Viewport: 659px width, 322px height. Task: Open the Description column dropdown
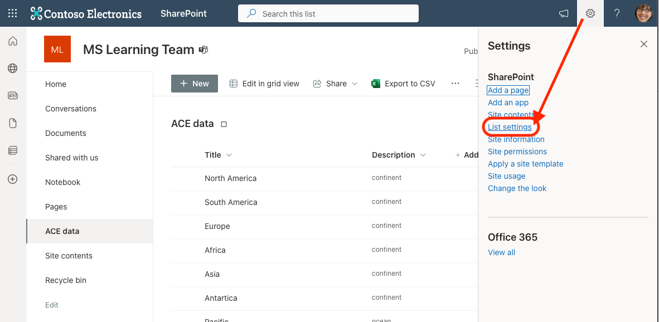423,155
